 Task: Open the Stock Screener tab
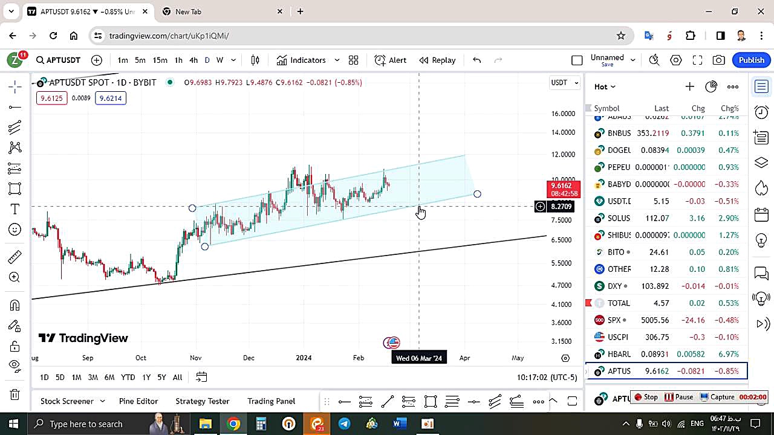[67, 401]
